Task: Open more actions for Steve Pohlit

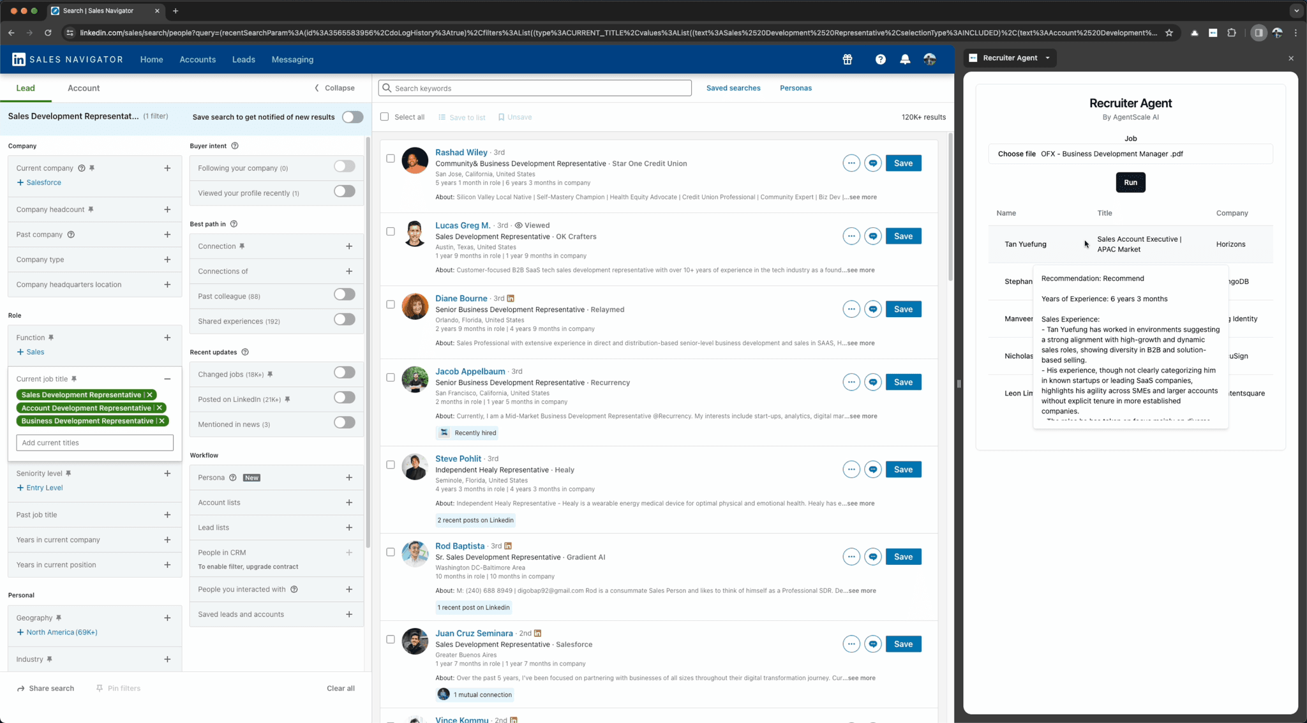Action: click(851, 470)
